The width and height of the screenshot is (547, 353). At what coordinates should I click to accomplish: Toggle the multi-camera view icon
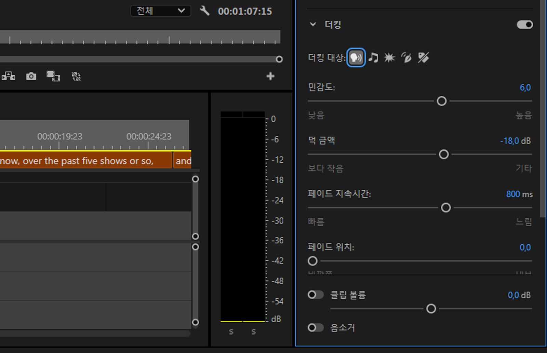(9, 76)
